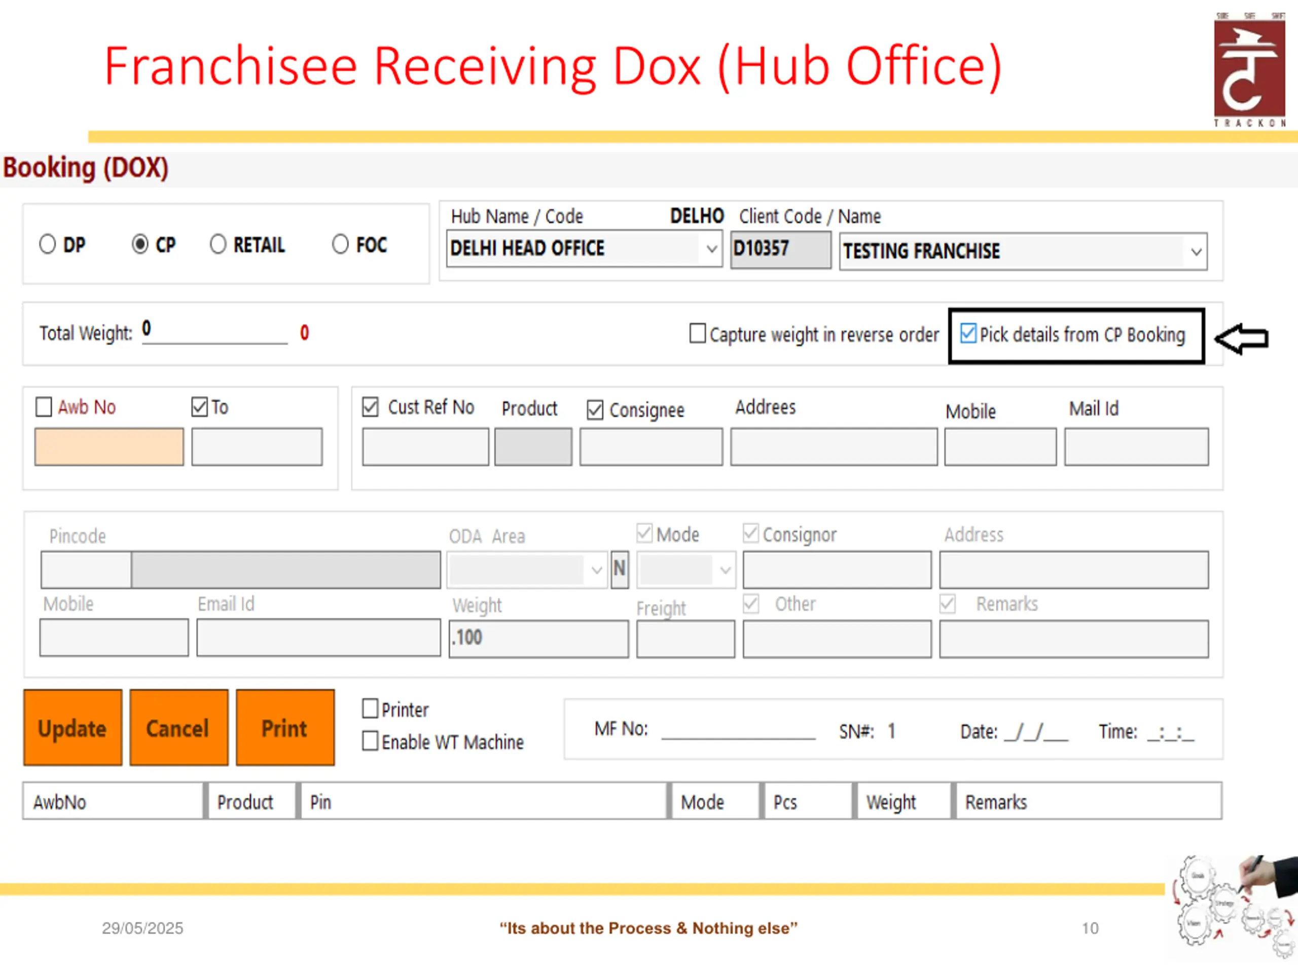
Task: Click the Email Id field
Action: pos(318,638)
